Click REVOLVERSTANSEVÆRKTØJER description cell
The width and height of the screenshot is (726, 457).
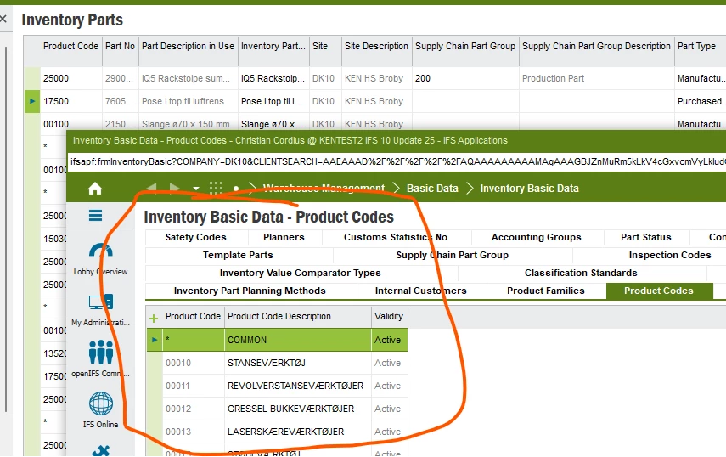298,386
